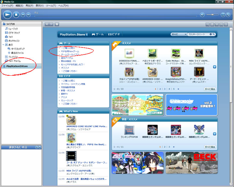Click the store search input field

(x=198, y=34)
